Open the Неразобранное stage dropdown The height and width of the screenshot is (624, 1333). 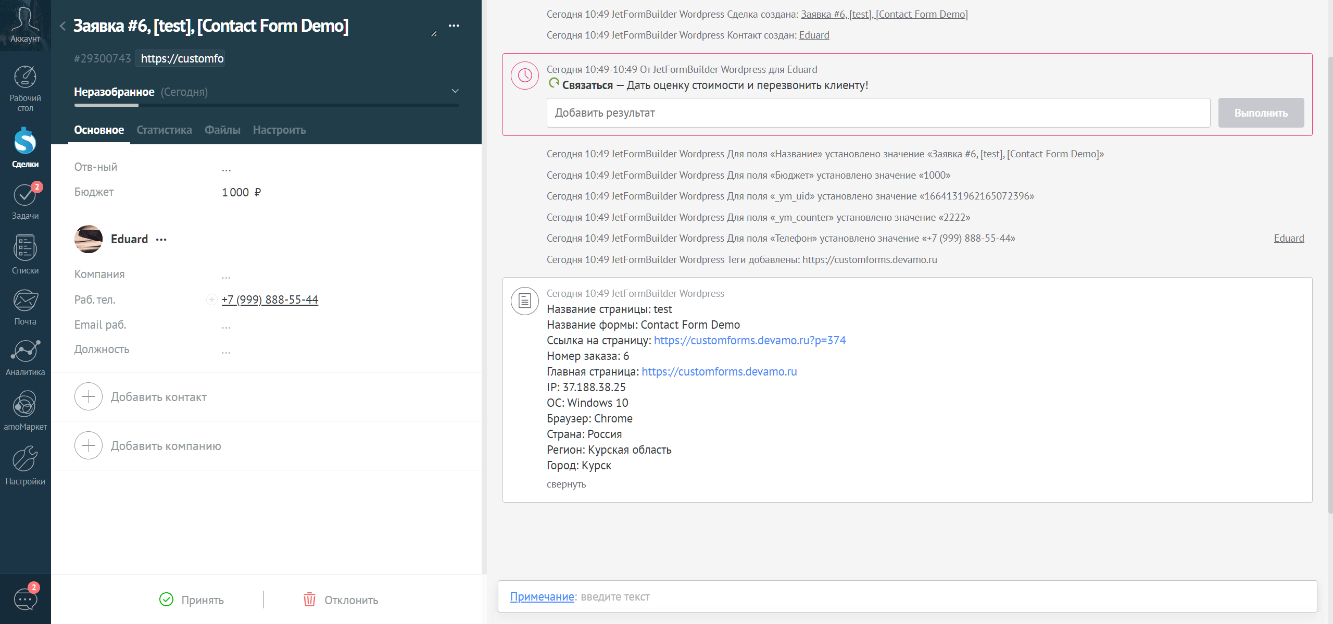click(455, 90)
